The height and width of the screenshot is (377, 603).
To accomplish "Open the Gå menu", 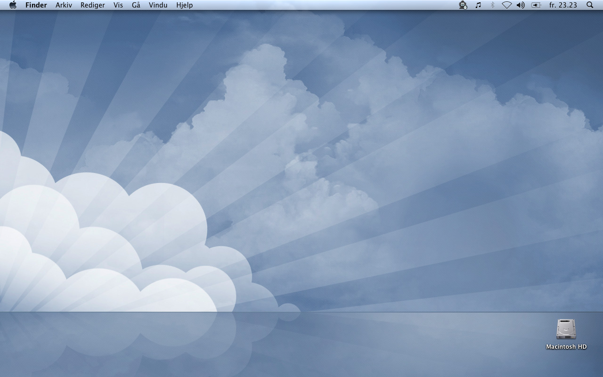I will pos(136,5).
